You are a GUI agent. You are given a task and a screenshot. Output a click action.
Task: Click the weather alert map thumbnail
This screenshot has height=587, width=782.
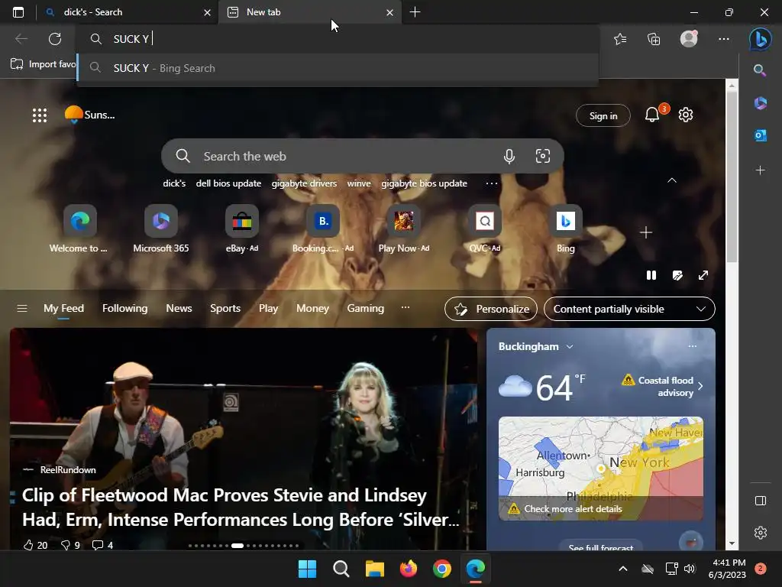coord(601,469)
